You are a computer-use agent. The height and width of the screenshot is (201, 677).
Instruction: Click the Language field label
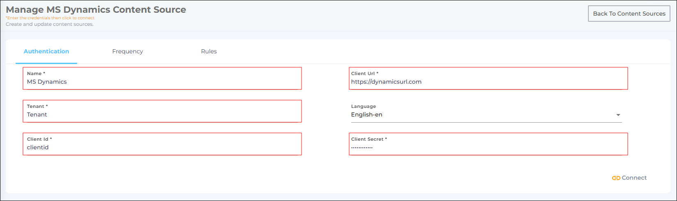[x=364, y=106]
